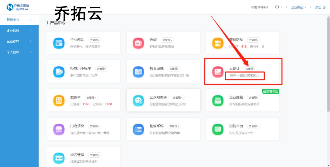Screen dimensions: 330x167
Task: Click 去管理 button for 营销活动
Action: [x=254, y=40]
